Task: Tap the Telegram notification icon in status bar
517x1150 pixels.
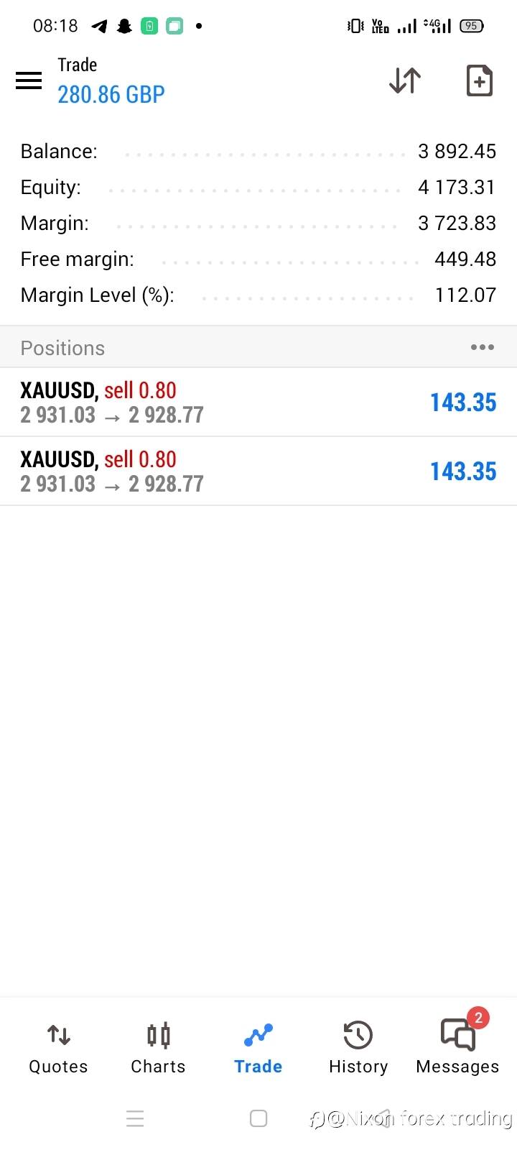Action: click(x=99, y=27)
